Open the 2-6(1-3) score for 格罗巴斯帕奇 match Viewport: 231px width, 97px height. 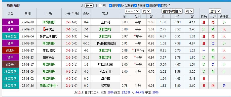(x=72, y=36)
